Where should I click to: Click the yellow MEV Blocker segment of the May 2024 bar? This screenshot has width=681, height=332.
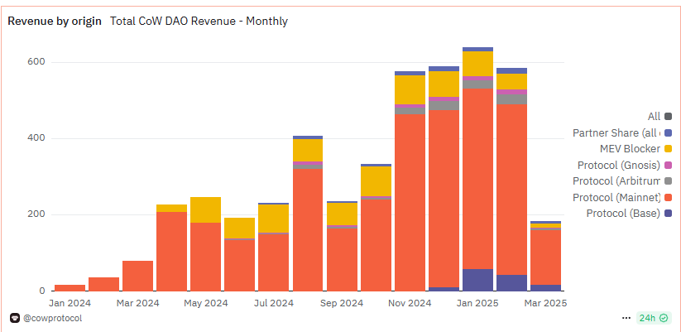click(x=205, y=209)
